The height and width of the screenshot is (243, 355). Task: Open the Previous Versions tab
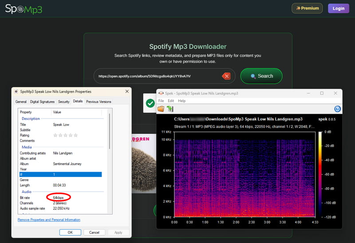click(x=99, y=102)
